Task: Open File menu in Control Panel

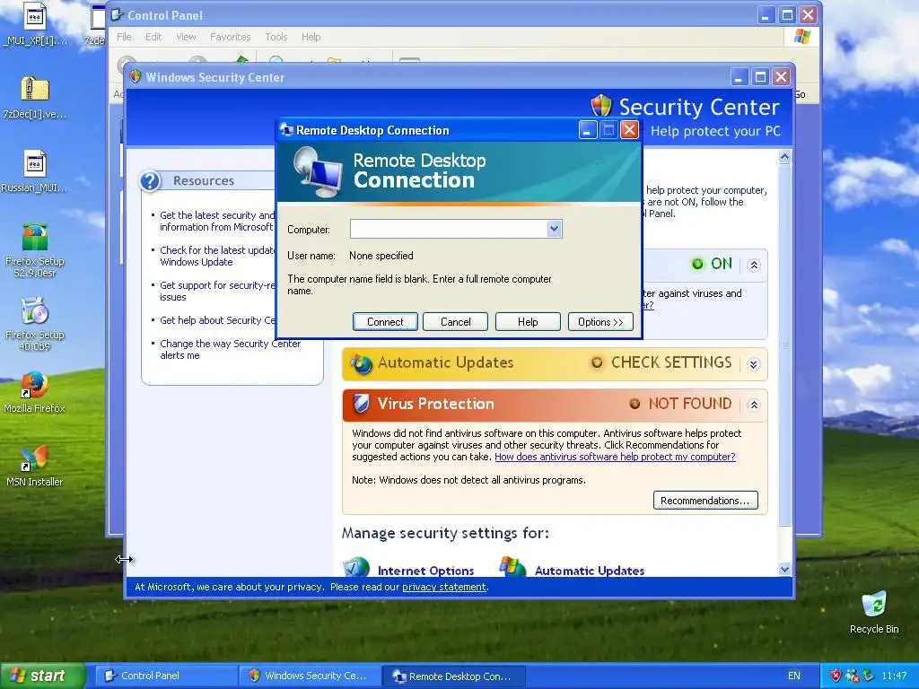Action: click(124, 37)
